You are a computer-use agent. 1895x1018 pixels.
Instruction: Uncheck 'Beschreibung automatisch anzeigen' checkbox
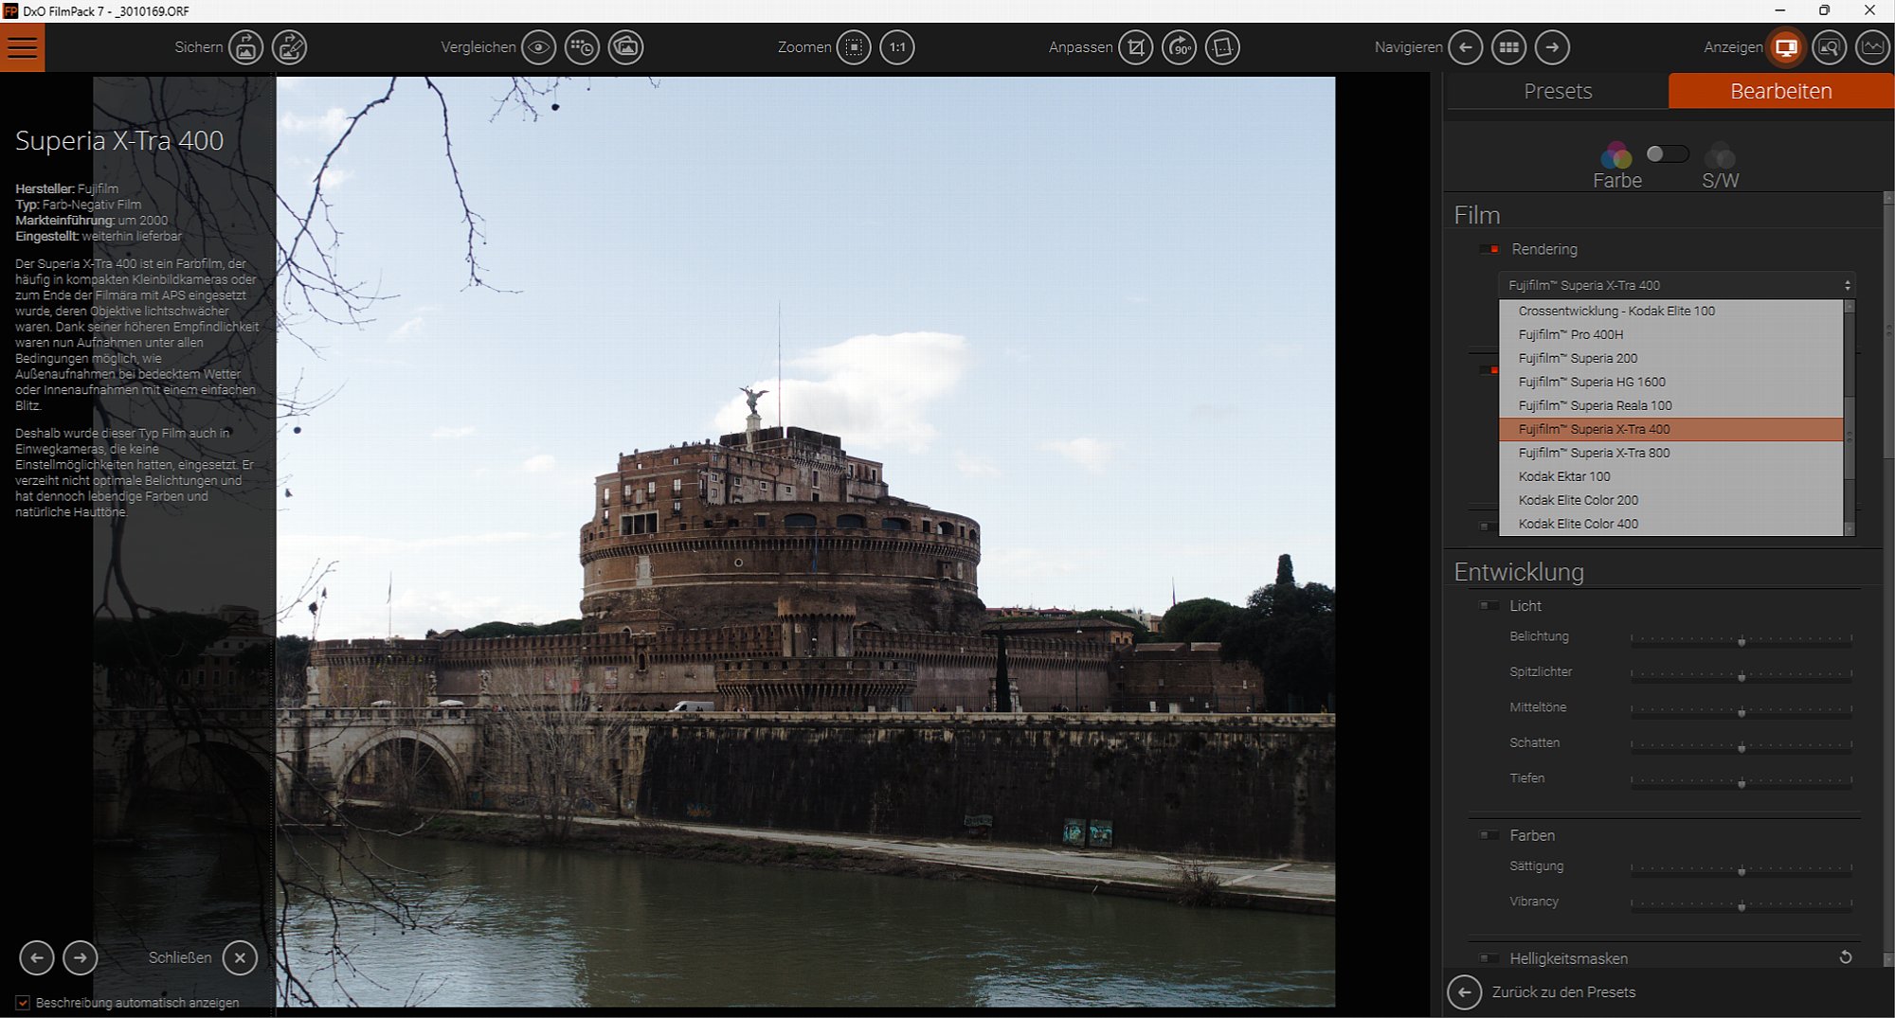click(x=23, y=1002)
